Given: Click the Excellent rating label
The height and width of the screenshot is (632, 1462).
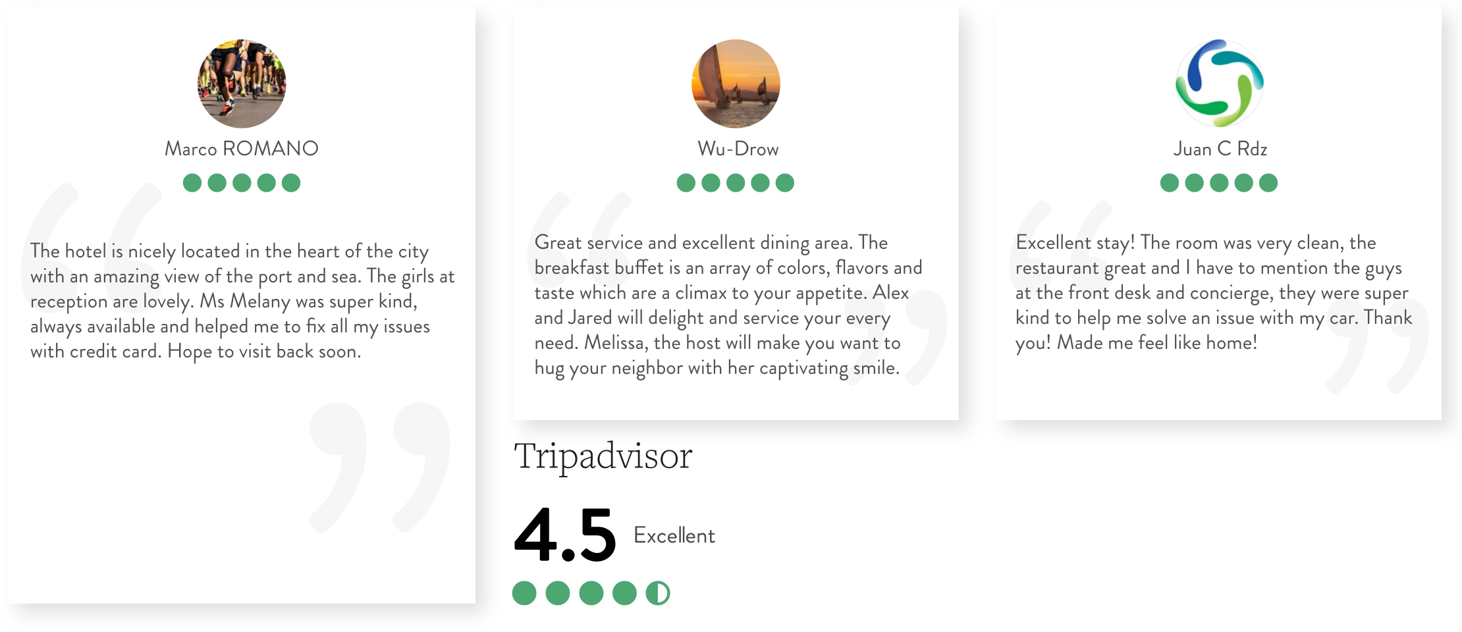Looking at the screenshot, I should 674,536.
